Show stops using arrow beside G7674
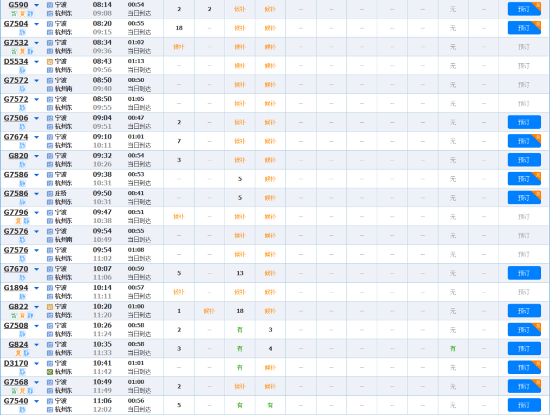The image size is (550, 415). click(37, 137)
